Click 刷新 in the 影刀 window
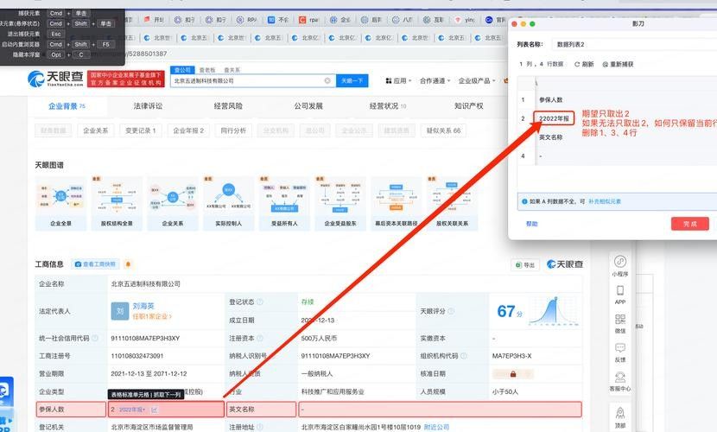Screen dimensions: 717x432 (584, 65)
